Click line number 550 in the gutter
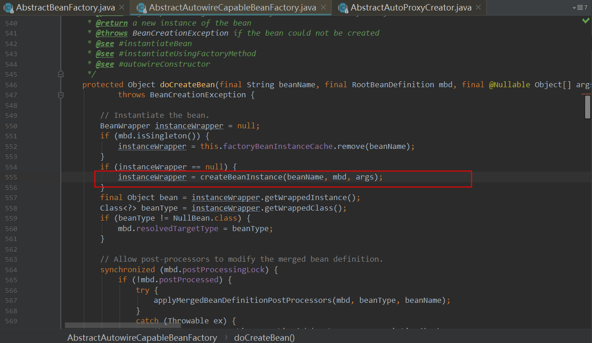The image size is (592, 343). coord(11,126)
